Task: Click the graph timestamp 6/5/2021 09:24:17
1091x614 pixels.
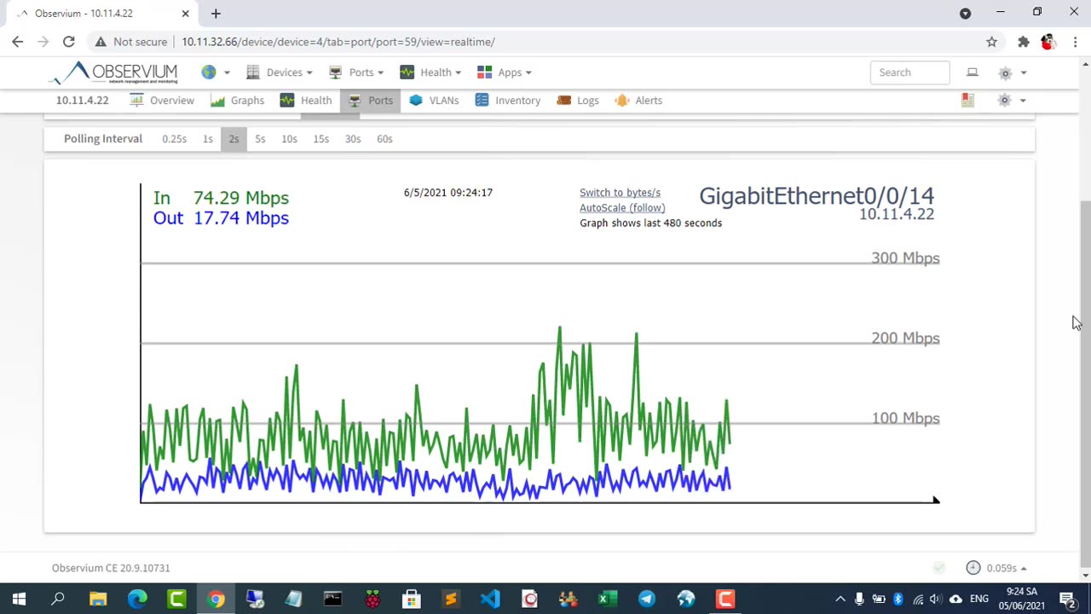Action: (x=448, y=193)
